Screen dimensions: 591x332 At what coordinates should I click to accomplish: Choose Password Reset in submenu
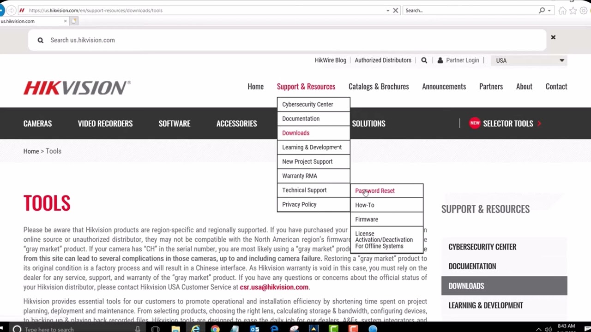(386, 191)
